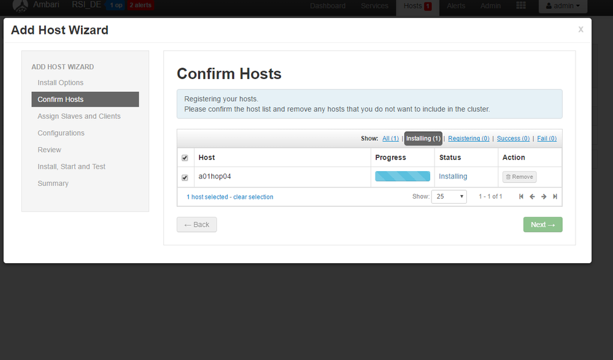Jump to last page of host list
This screenshot has width=613, height=360.
click(555, 197)
